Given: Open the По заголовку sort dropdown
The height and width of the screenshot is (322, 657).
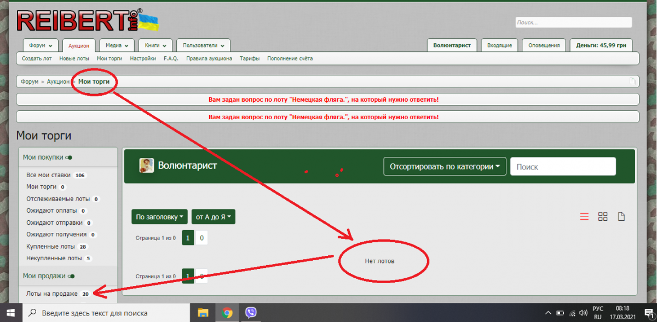Looking at the screenshot, I should coord(159,217).
